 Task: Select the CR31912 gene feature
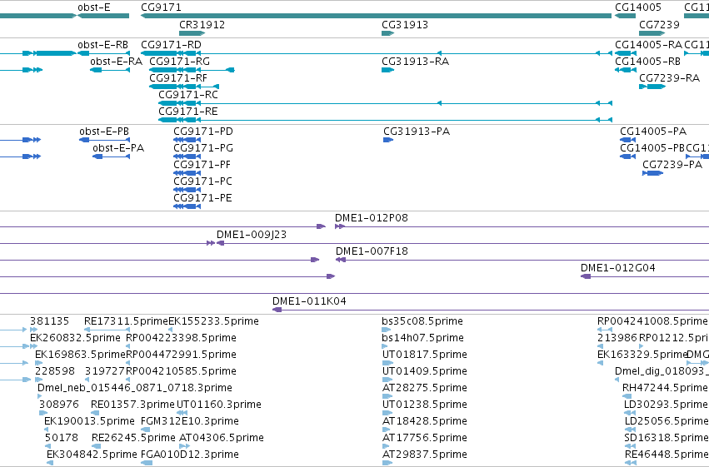pyautogui.click(x=192, y=33)
